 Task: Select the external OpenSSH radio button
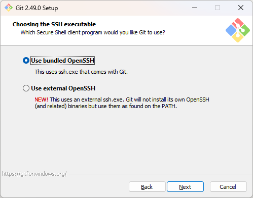point(26,88)
